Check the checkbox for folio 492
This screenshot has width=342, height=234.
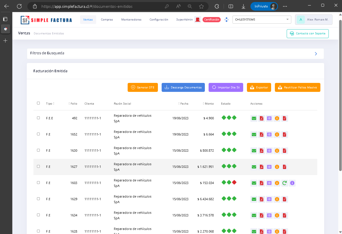pyautogui.click(x=38, y=118)
